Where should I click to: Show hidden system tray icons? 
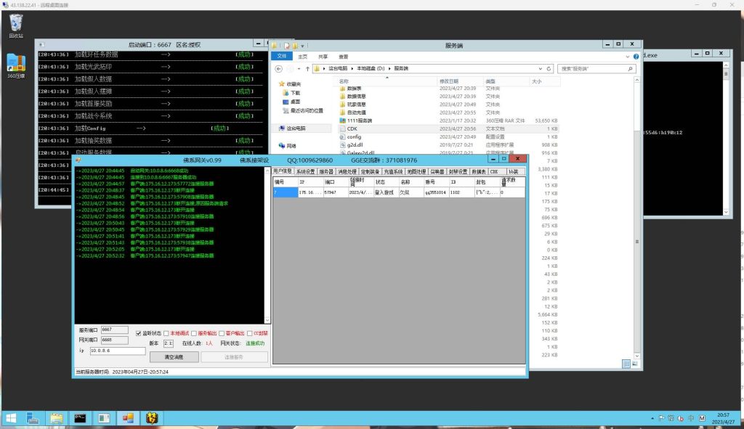652,418
